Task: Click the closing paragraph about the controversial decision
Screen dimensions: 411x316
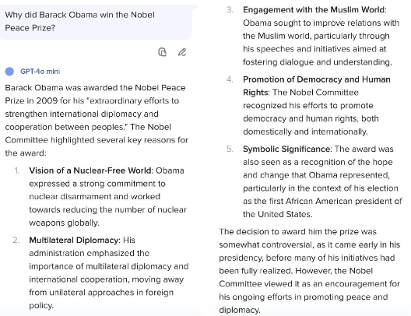Action: click(310, 271)
